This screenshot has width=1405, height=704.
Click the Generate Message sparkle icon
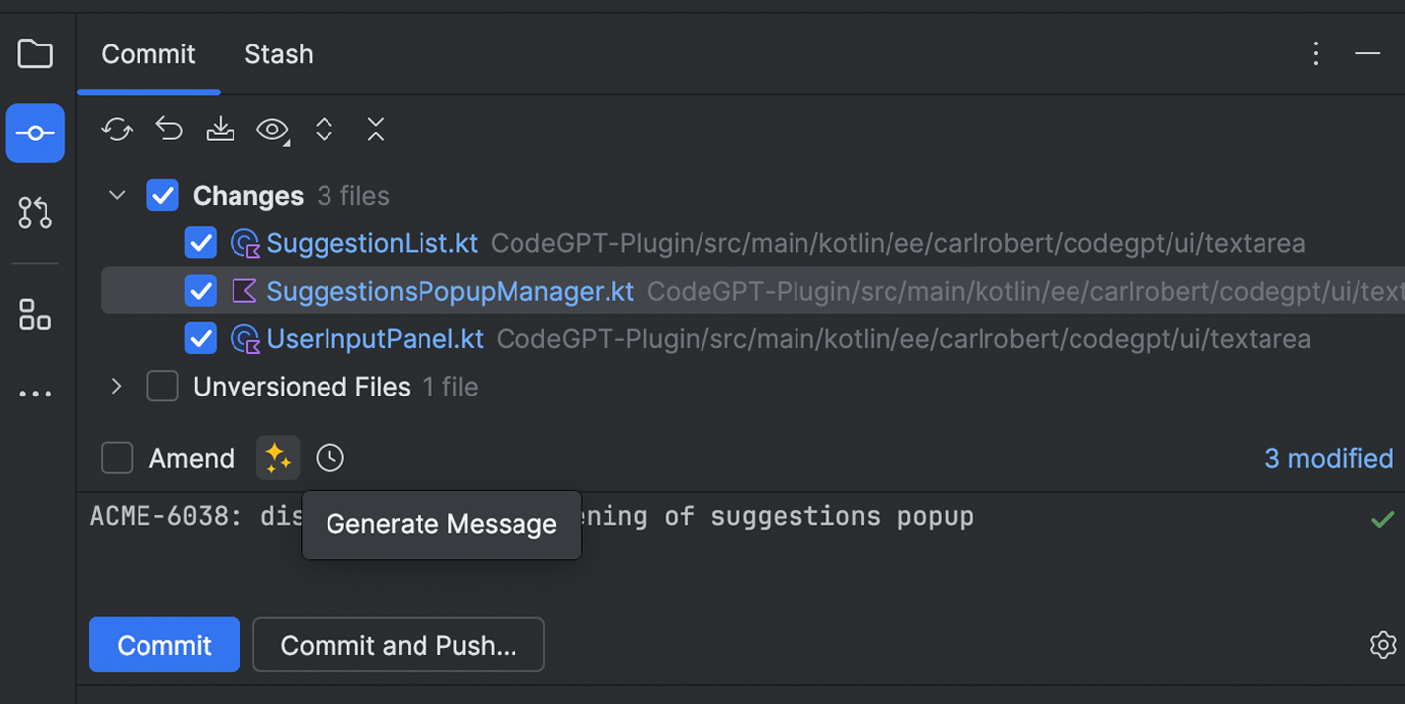pos(278,458)
